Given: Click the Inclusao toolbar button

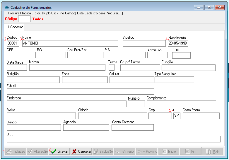Looking at the screenshot, I should pyautogui.click(x=16, y=151).
